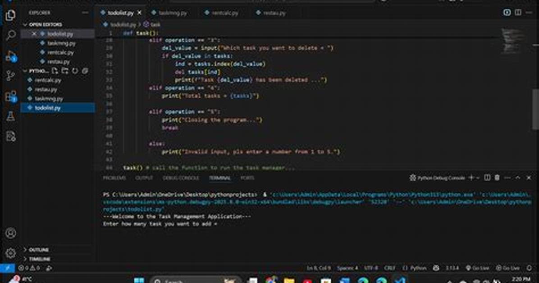The height and width of the screenshot is (283, 539).
Task: Open restau.py in the project file tree
Action: [46, 89]
